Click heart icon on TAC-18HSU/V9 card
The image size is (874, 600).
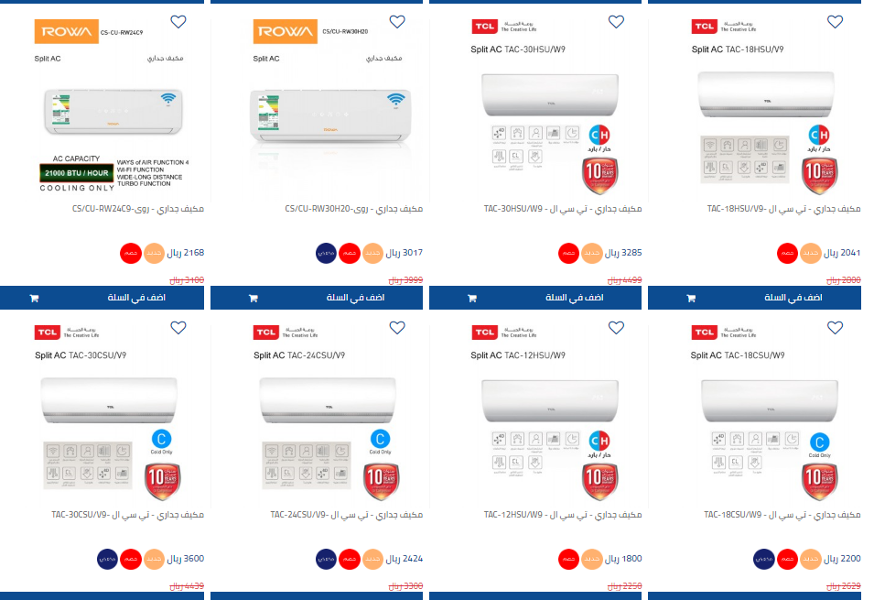click(x=835, y=22)
